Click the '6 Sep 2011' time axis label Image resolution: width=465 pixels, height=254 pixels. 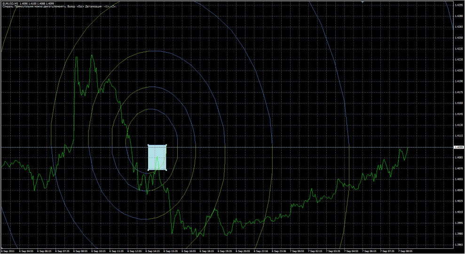[8, 251]
